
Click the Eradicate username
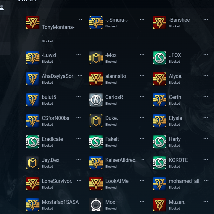click(x=52, y=139)
